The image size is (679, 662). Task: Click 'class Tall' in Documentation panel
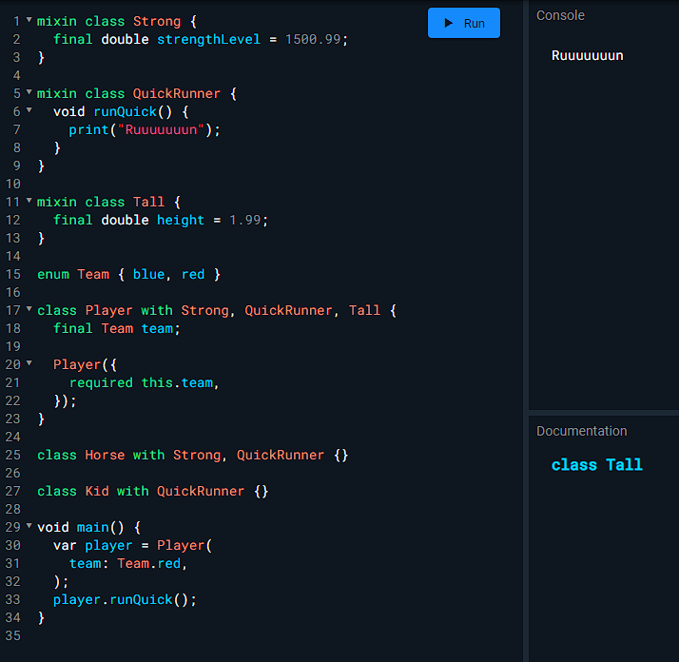click(596, 465)
